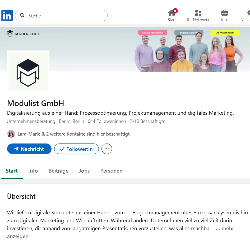The width and height of the screenshot is (250, 250).
Task: Switch to the Info tab
Action: 33,171
